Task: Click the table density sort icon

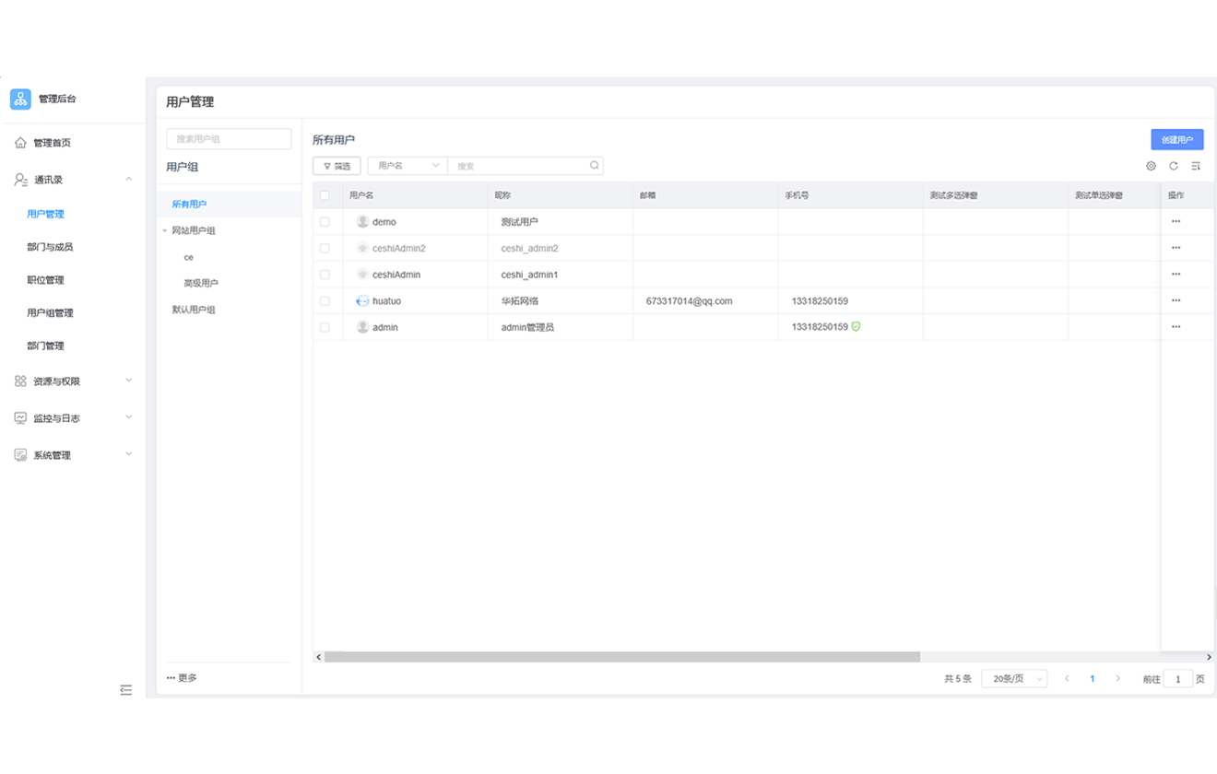Action: 1196,166
